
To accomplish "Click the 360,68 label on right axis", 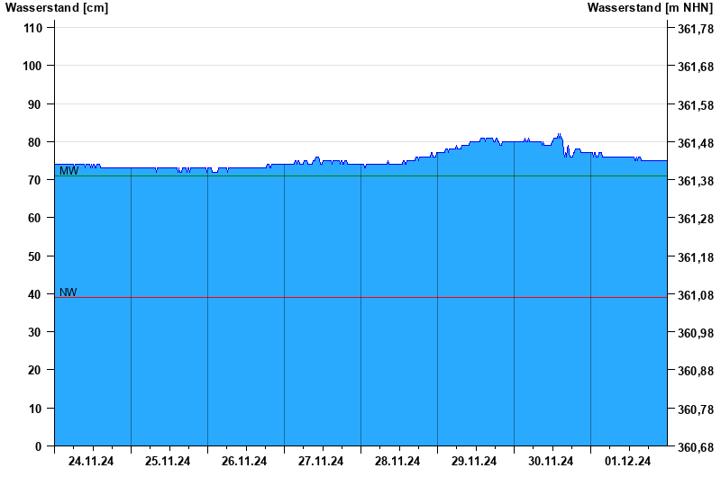I will [696, 447].
